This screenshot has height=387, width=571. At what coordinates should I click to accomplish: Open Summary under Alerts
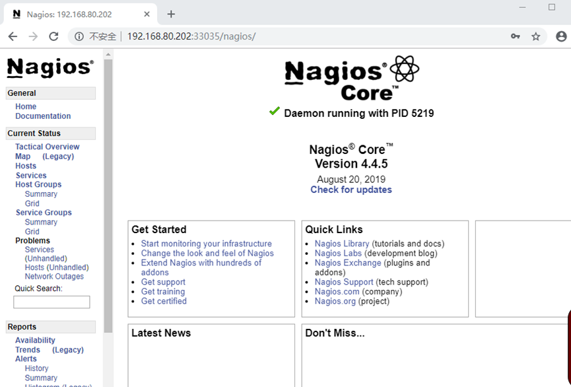click(41, 378)
